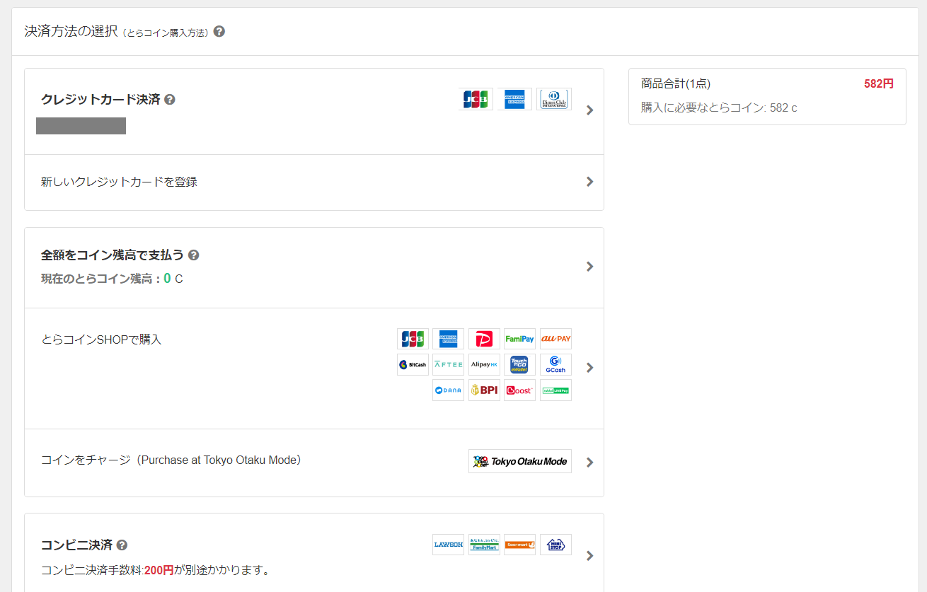
Task: Click the FamilyMart icon
Action: [484, 545]
